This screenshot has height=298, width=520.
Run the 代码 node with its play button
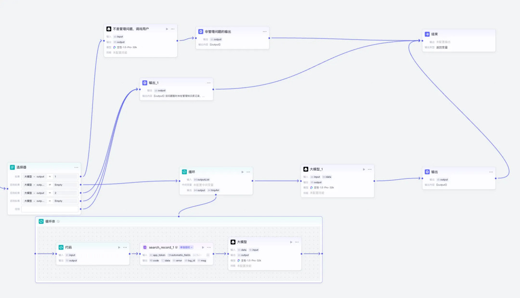point(119,248)
